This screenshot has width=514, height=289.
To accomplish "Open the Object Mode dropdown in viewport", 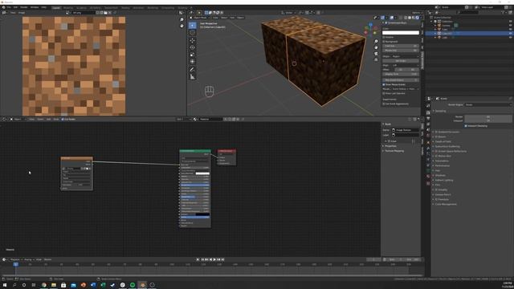I will (201, 18).
